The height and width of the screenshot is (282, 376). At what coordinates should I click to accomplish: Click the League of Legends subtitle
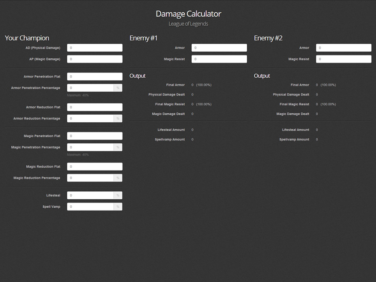pos(188,24)
